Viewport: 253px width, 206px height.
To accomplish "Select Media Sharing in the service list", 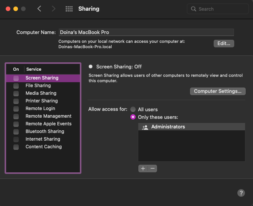I will click(x=41, y=93).
